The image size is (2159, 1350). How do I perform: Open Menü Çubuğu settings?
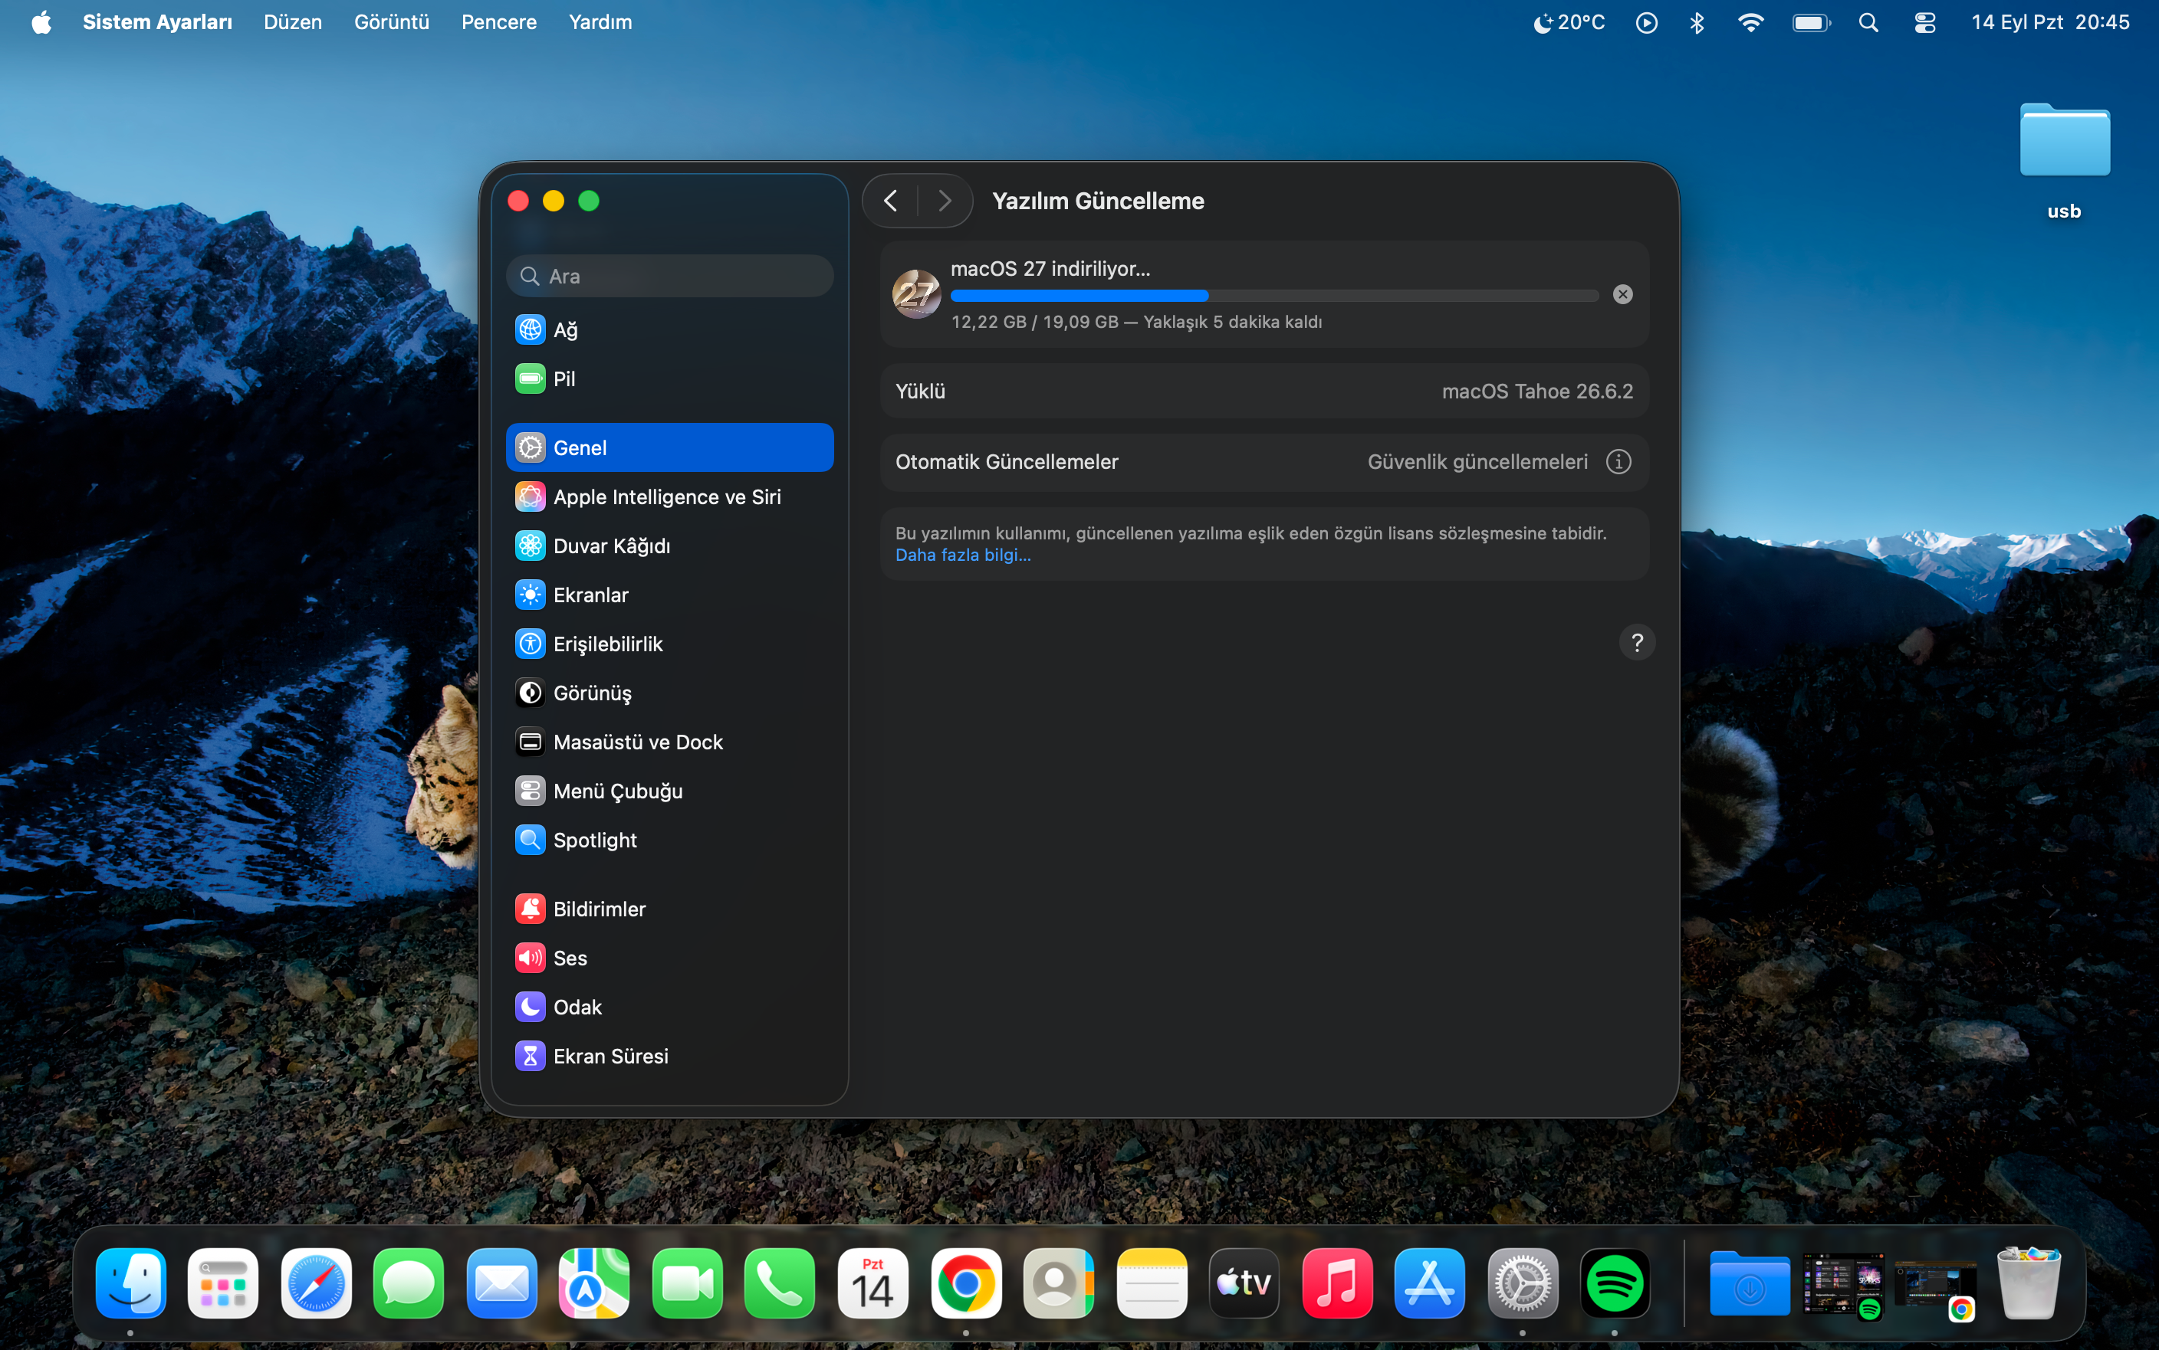pyautogui.click(x=669, y=791)
